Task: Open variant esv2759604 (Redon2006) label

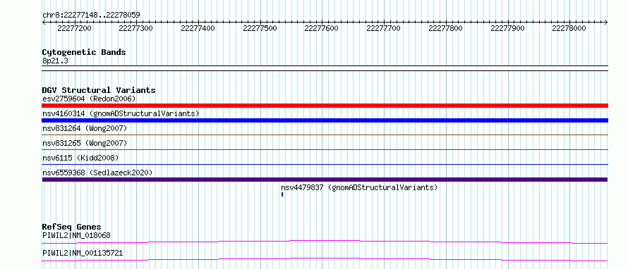Action: [x=90, y=99]
